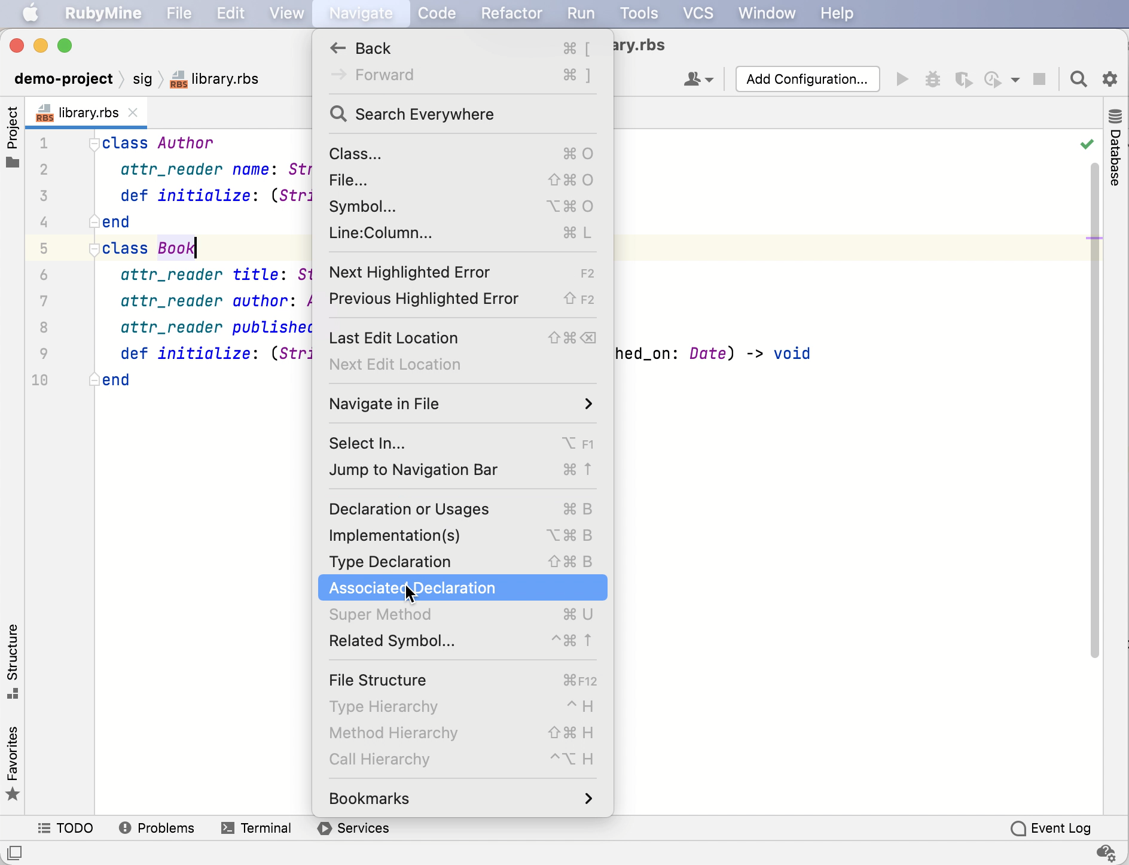The image size is (1129, 865).
Task: Collapse the class Author fold marker
Action: pyautogui.click(x=94, y=144)
